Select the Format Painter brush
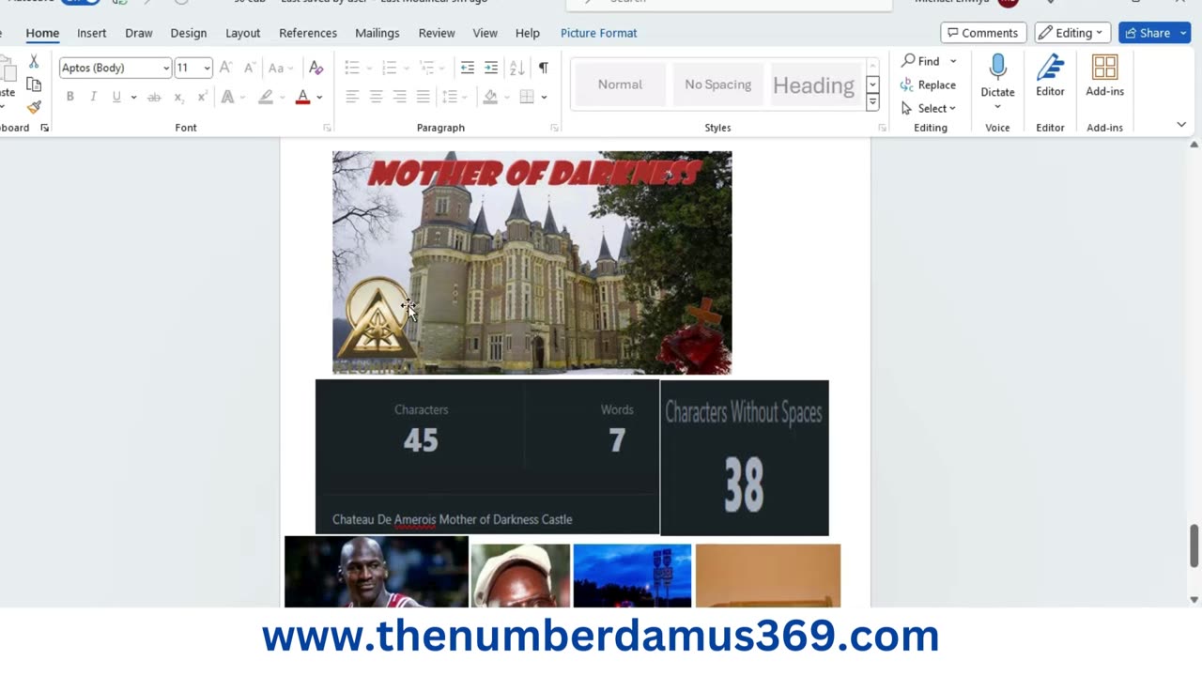Viewport: 1202px width, 676px height. click(34, 107)
